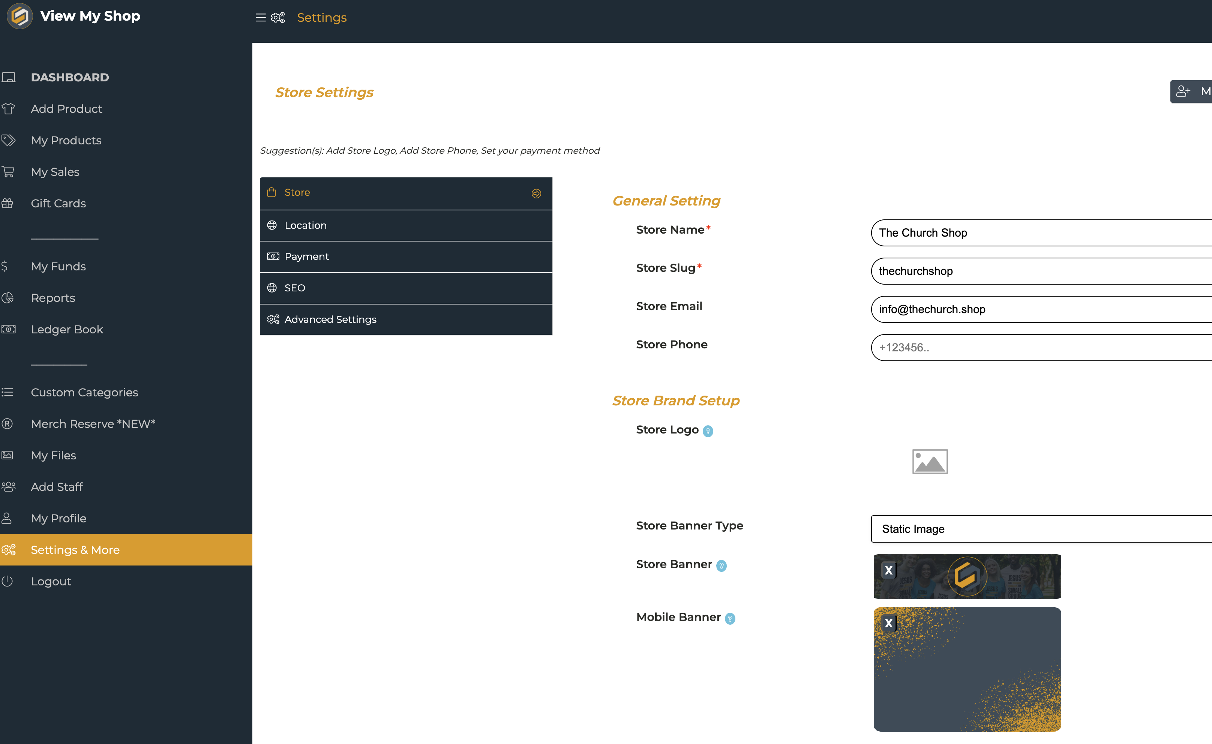1212x744 pixels.
Task: Open the View My Shop link
Action: (90, 16)
